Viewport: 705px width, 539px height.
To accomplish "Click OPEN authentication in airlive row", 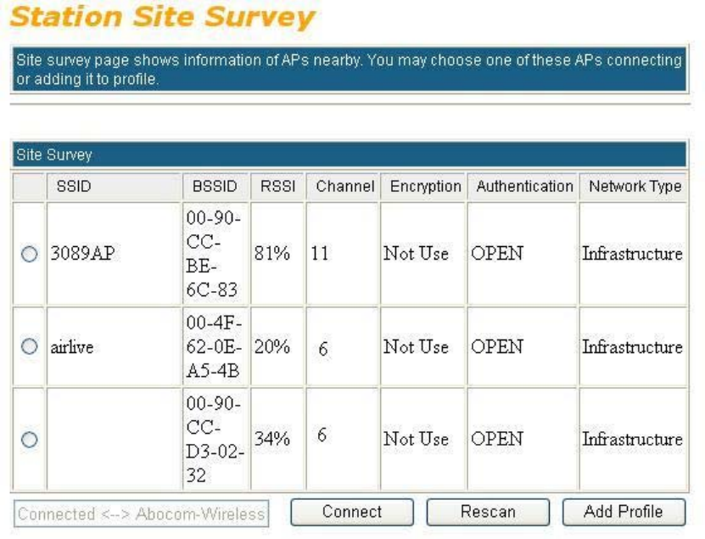I will pos(497,346).
